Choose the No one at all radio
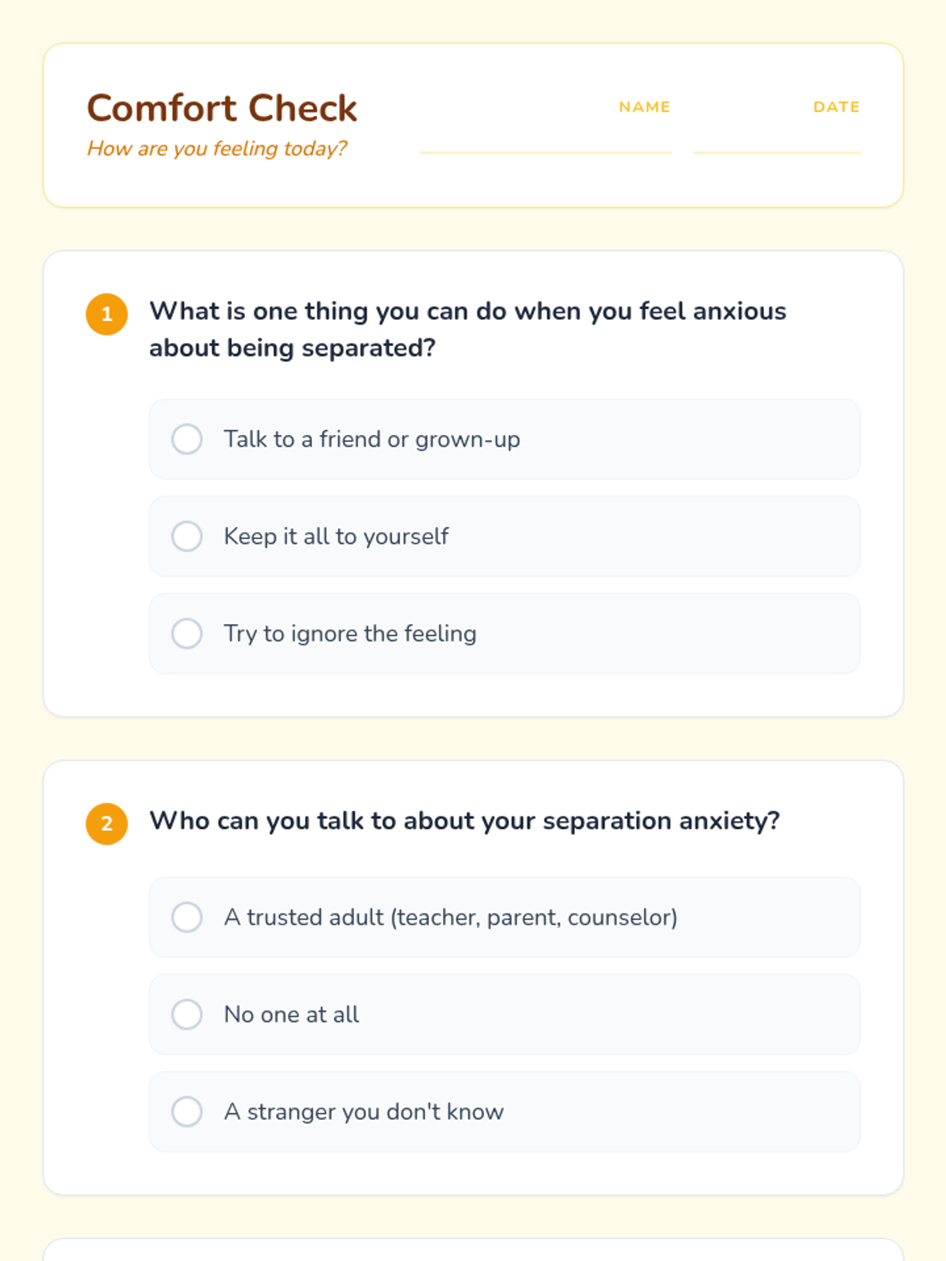The image size is (946, 1261). 187,1014
